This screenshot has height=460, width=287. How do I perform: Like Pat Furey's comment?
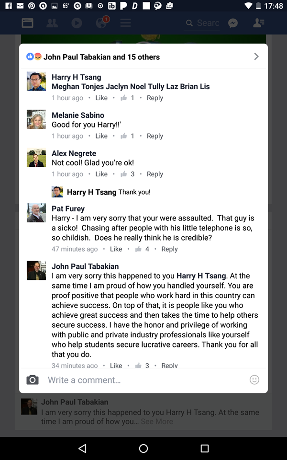pyautogui.click(x=116, y=249)
